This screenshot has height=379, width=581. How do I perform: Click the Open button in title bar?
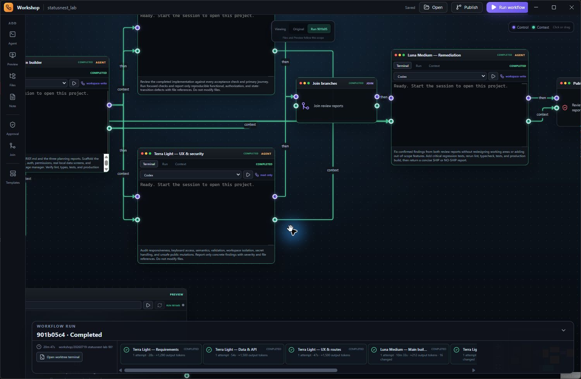[433, 7]
